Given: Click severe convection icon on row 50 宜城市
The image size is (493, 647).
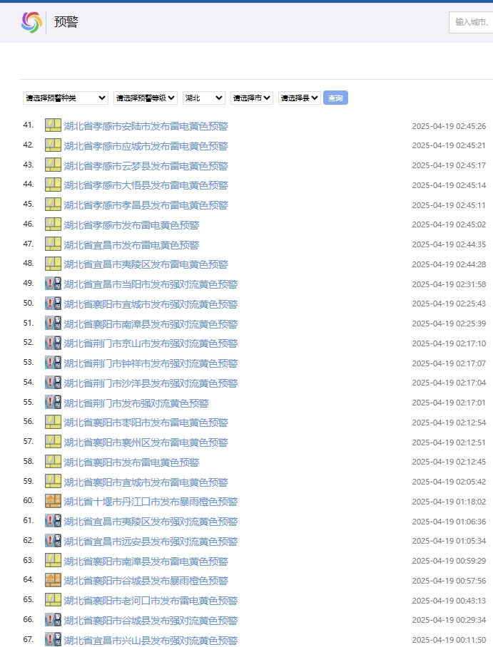Looking at the screenshot, I should (53, 304).
